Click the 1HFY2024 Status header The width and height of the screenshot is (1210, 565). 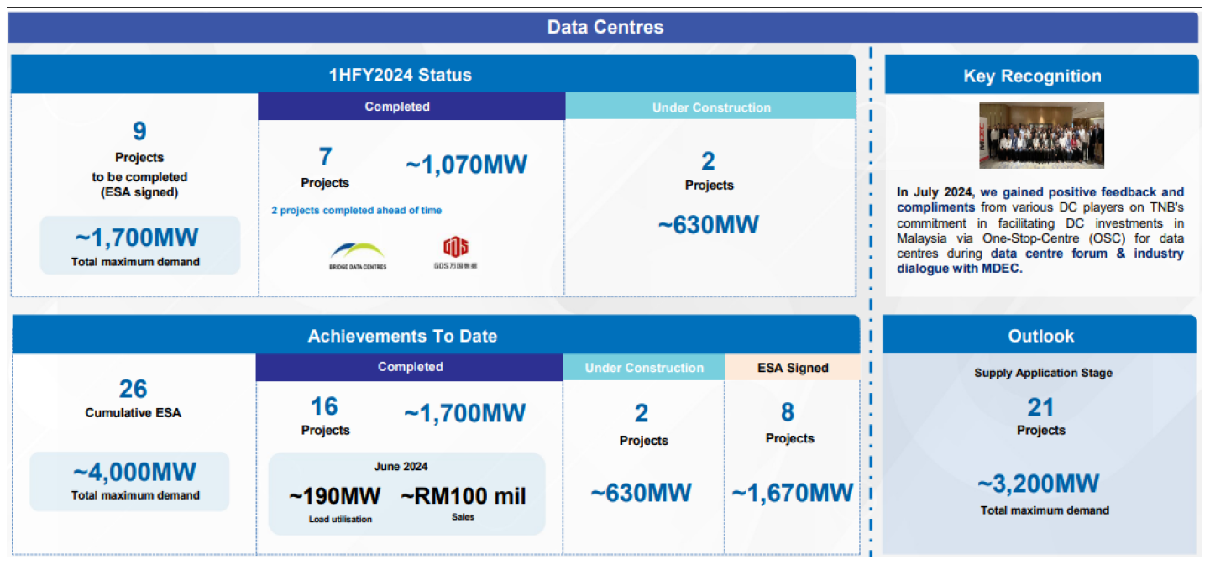pos(400,75)
